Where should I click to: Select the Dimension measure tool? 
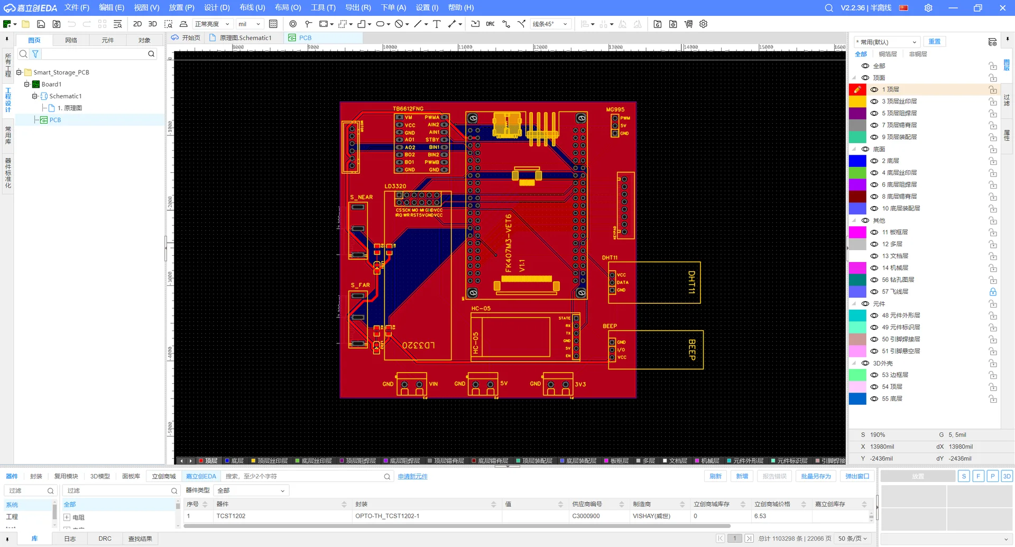pyautogui.click(x=453, y=24)
